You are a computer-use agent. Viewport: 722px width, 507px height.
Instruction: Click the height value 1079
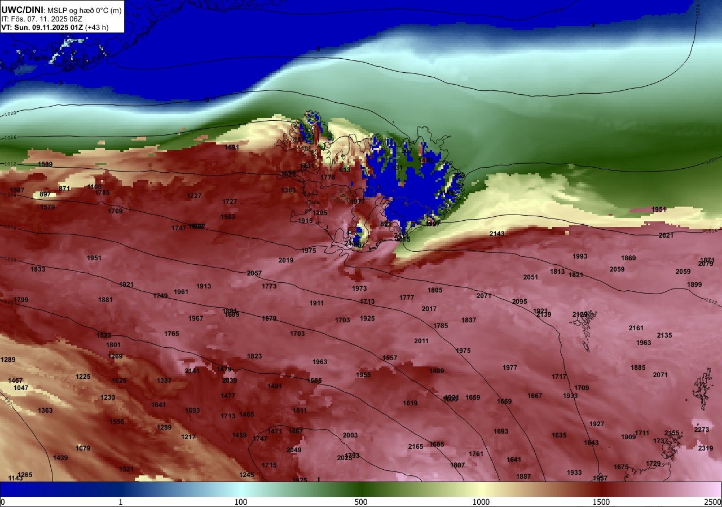(x=83, y=448)
